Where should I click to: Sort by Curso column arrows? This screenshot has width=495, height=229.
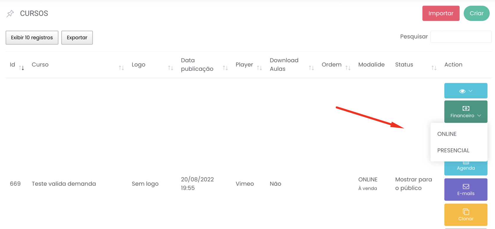coord(121,68)
